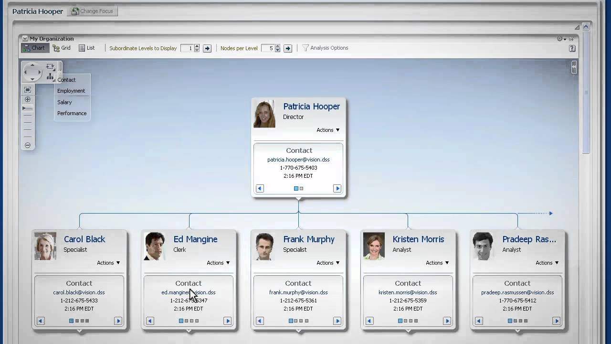Image resolution: width=611 pixels, height=344 pixels.
Task: Click Kristen Morris's email address
Action: tap(408, 292)
